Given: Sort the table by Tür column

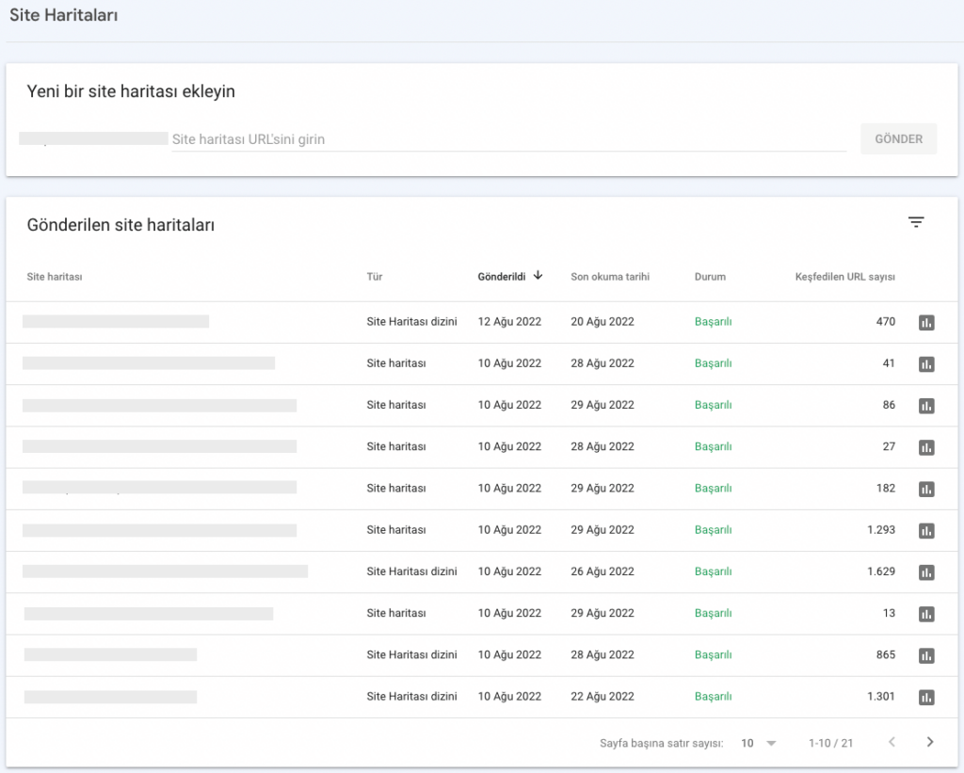Looking at the screenshot, I should [373, 276].
